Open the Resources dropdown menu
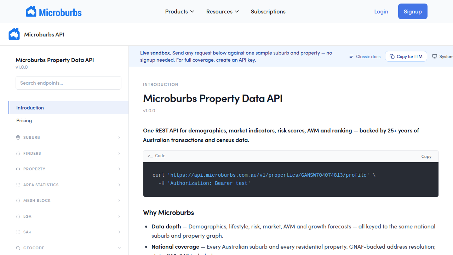This screenshot has width=453, height=255. click(223, 12)
